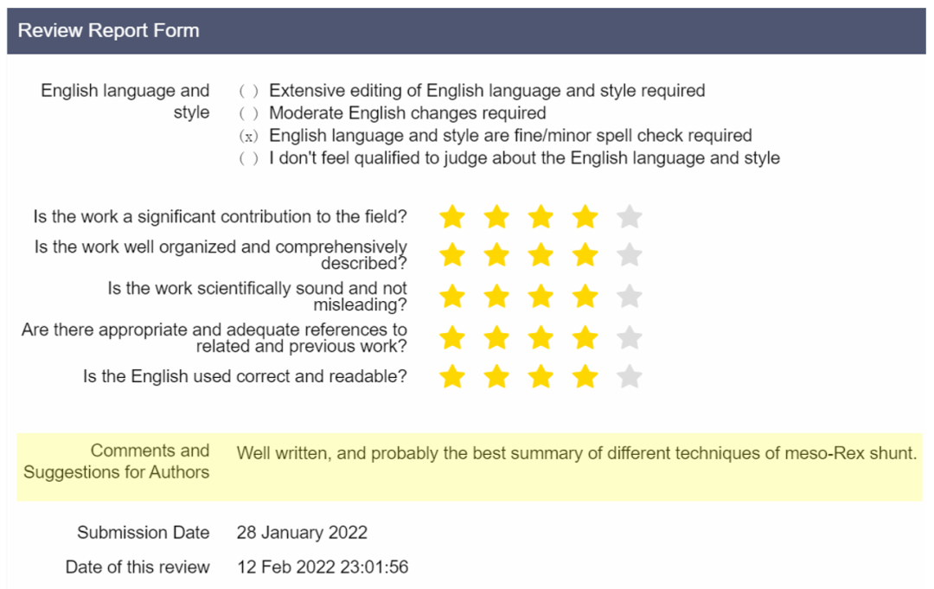The height and width of the screenshot is (589, 934).
Task: Select 'English language and style are fine' radio
Action: (248, 137)
